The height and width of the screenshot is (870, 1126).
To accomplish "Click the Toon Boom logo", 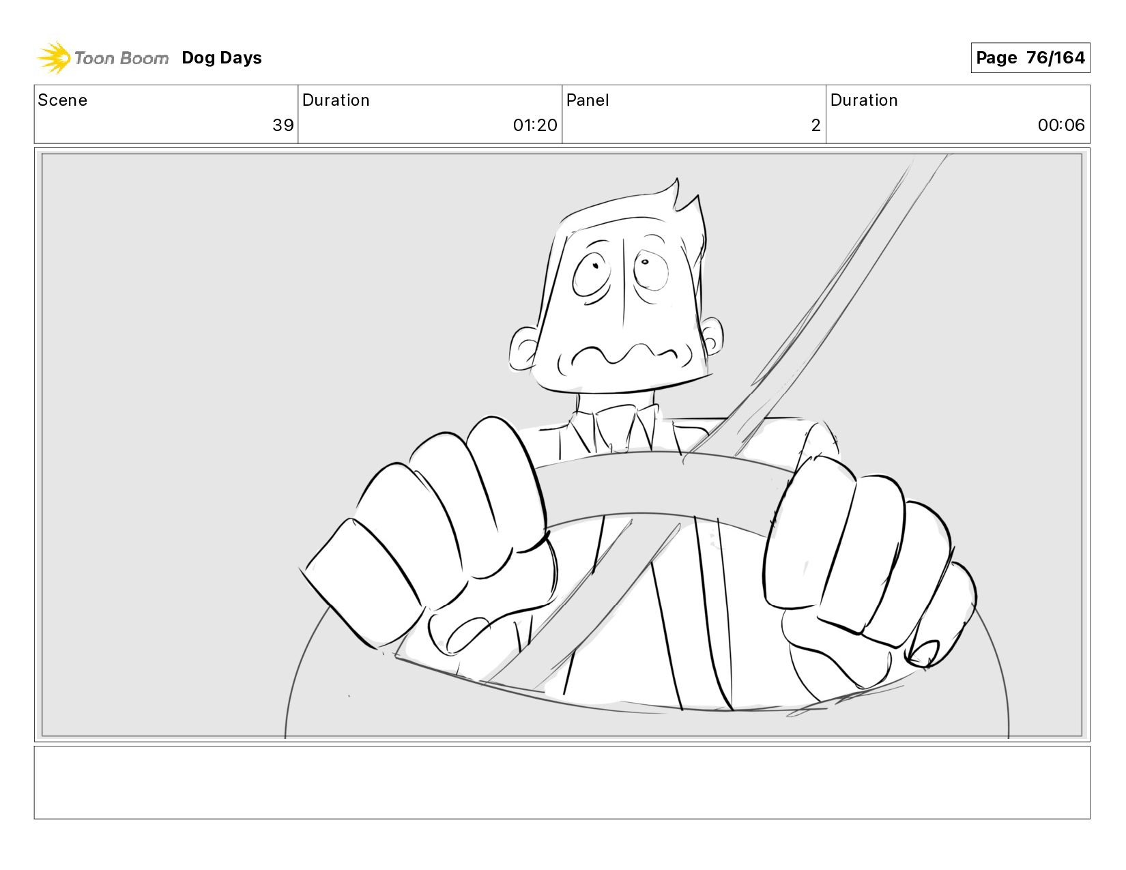I will click(102, 58).
